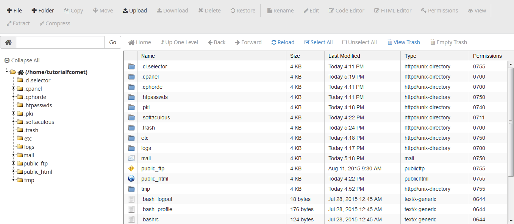The height and width of the screenshot is (224, 514).
Task: Open the Code Editor tool
Action: tap(346, 10)
